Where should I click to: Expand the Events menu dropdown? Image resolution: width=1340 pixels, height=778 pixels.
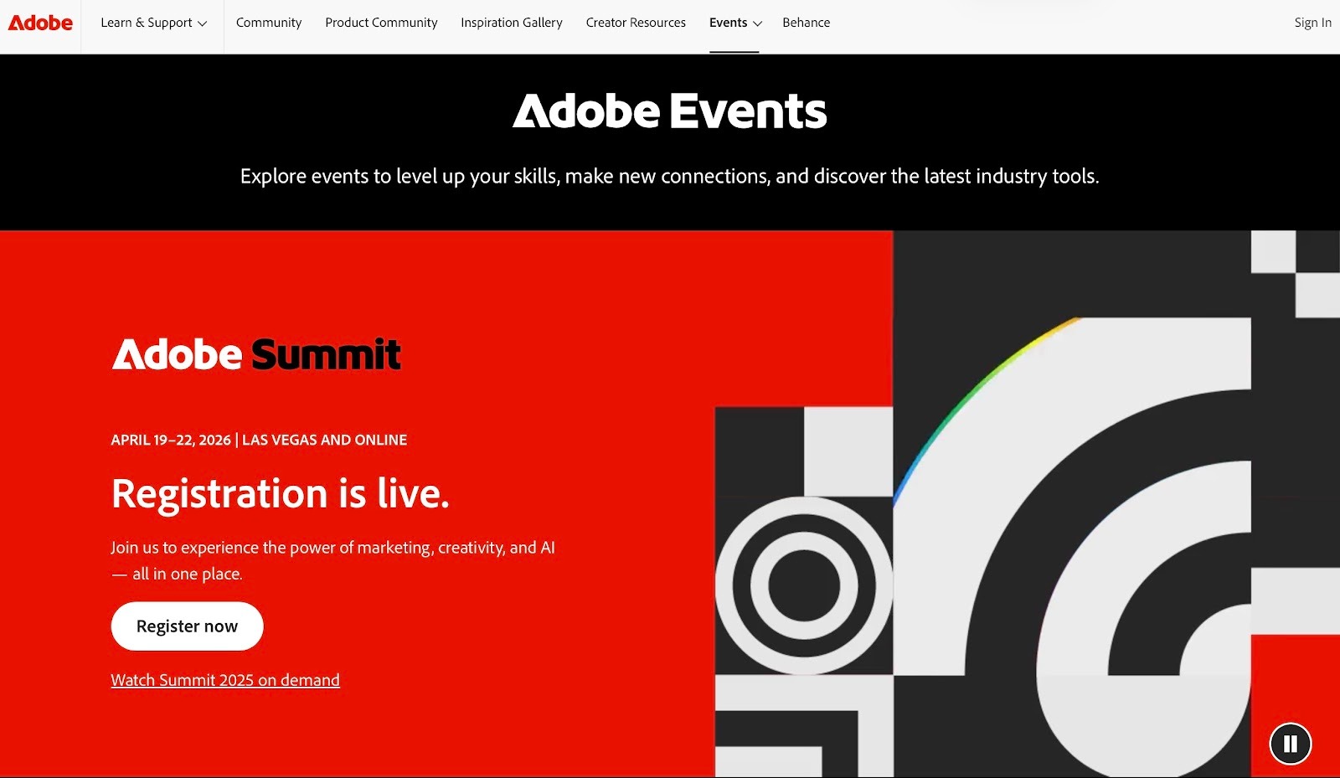click(735, 23)
